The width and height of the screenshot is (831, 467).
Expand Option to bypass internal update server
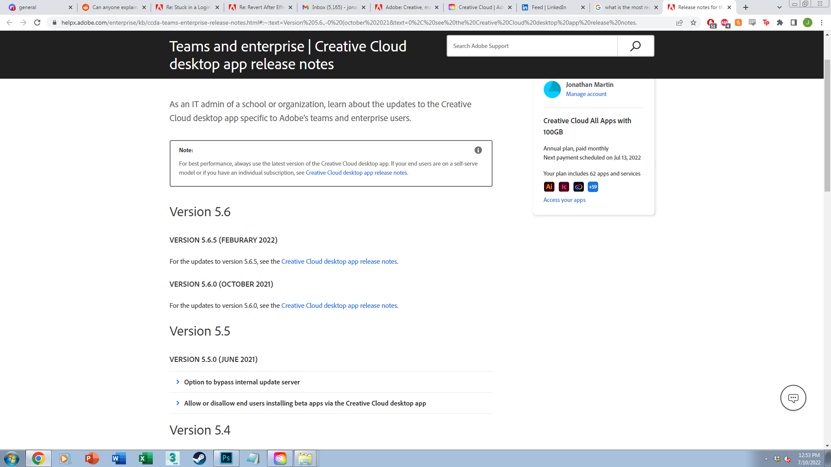(x=241, y=382)
